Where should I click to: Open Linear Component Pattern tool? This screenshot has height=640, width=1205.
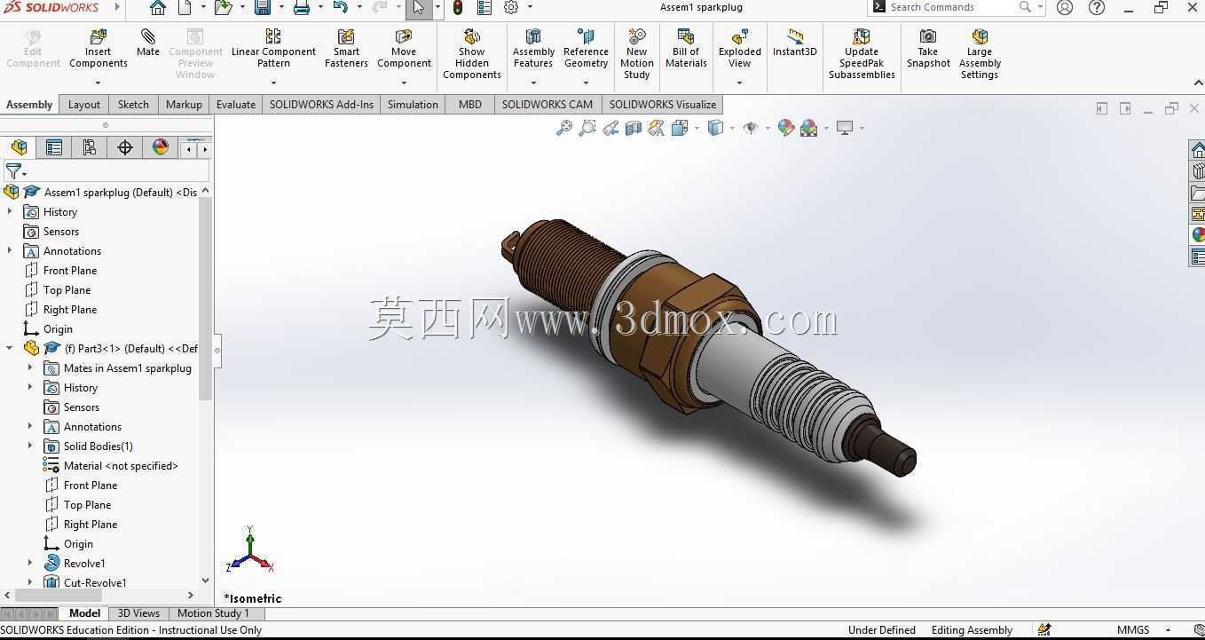pyautogui.click(x=273, y=49)
